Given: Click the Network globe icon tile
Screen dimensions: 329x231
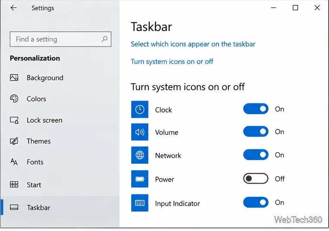Looking at the screenshot, I should [x=140, y=155].
